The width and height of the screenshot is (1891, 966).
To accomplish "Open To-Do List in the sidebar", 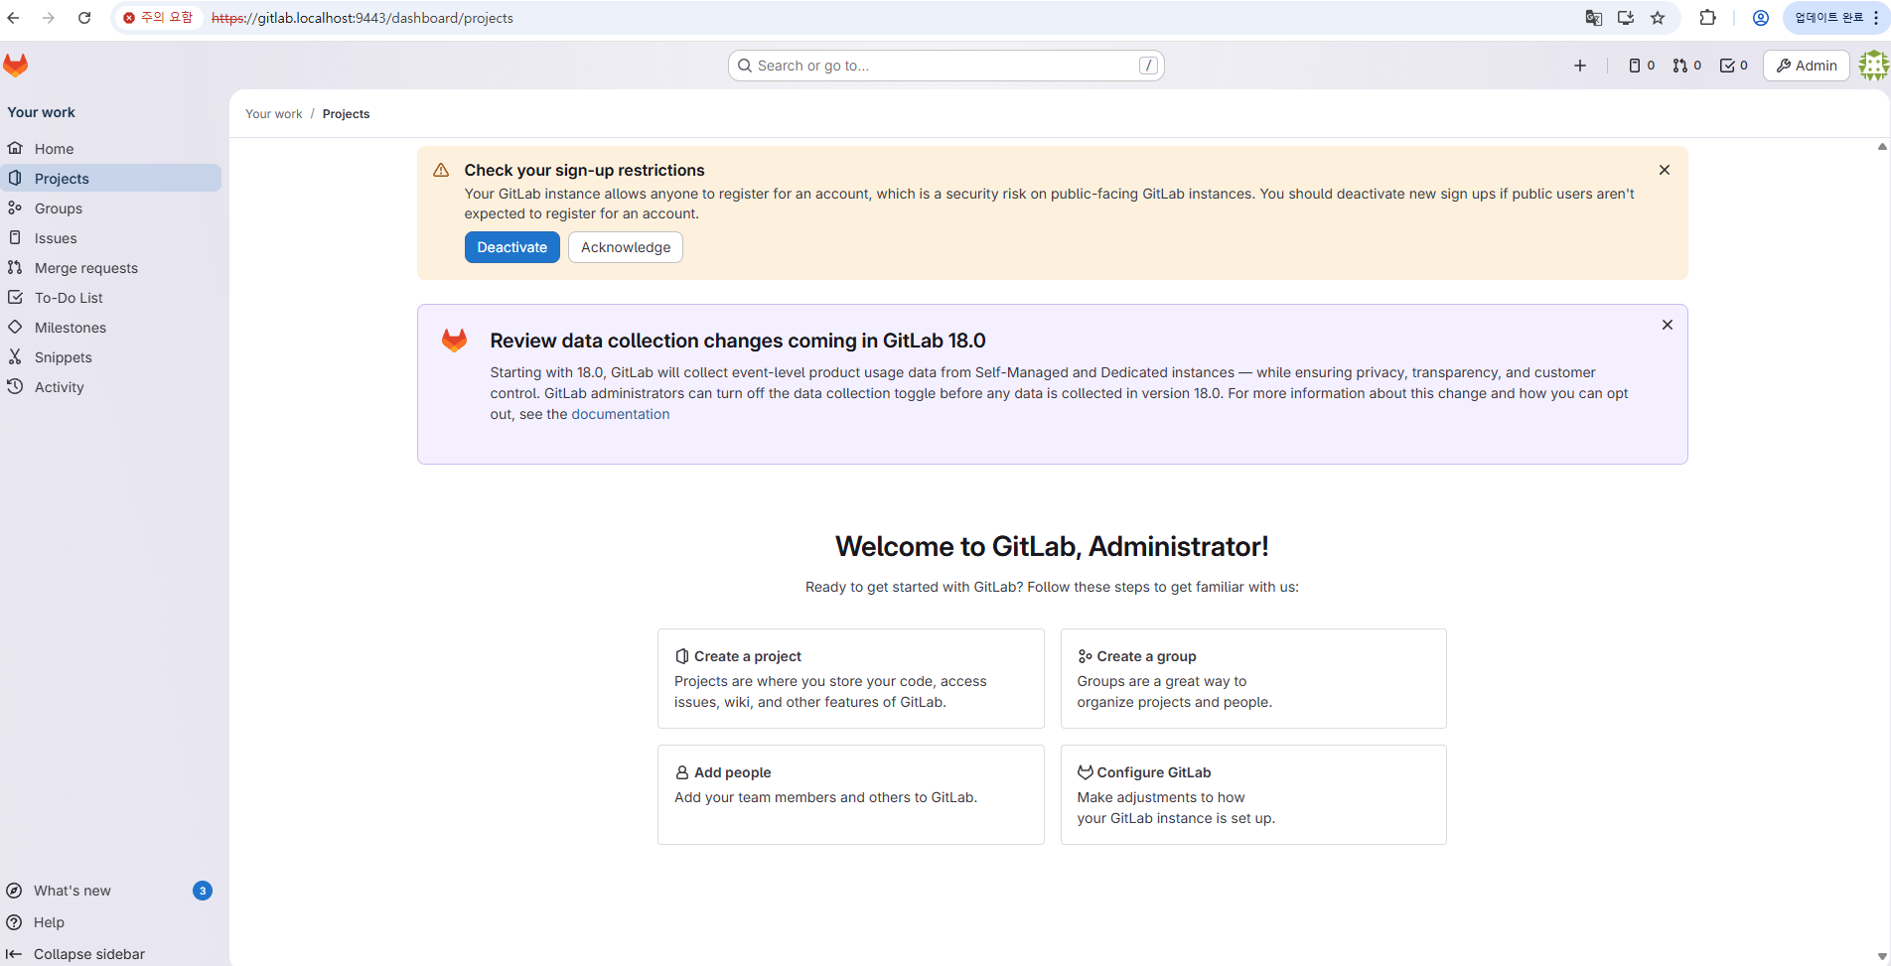I will (x=111, y=298).
